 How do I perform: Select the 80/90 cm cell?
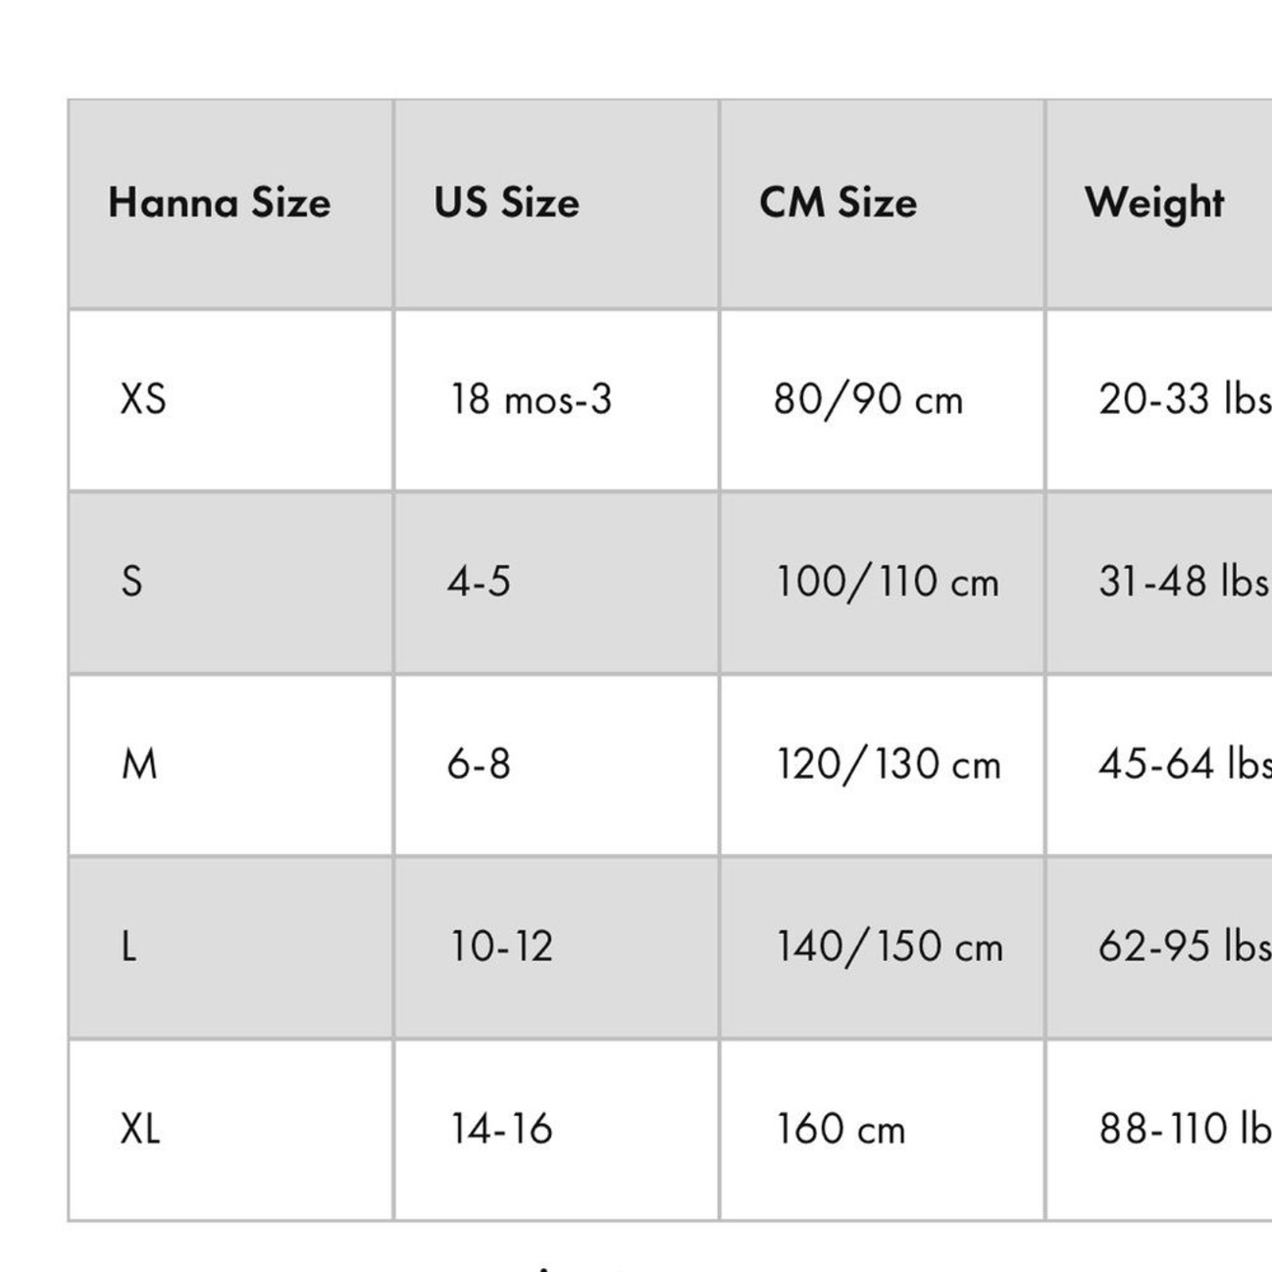click(868, 399)
